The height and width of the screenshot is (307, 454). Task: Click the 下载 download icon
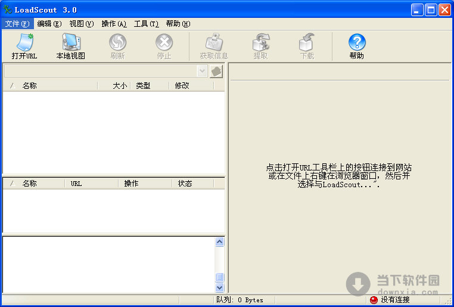click(307, 42)
